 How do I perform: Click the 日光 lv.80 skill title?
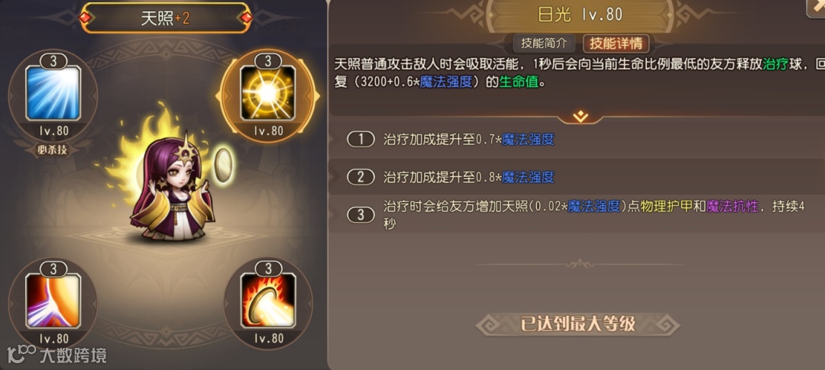click(x=579, y=14)
